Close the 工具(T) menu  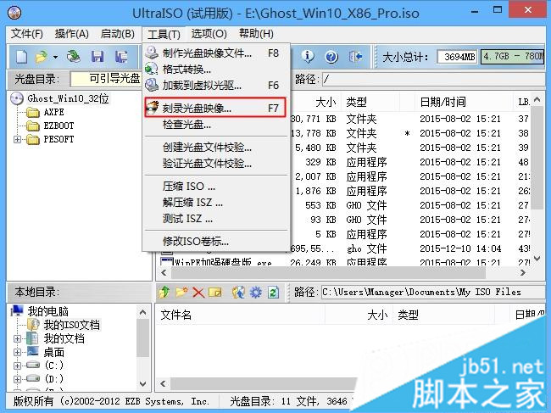[164, 35]
